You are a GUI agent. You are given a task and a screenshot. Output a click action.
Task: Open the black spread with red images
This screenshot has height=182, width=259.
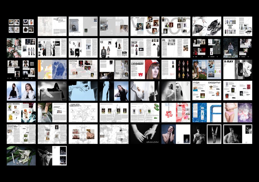click(207, 48)
